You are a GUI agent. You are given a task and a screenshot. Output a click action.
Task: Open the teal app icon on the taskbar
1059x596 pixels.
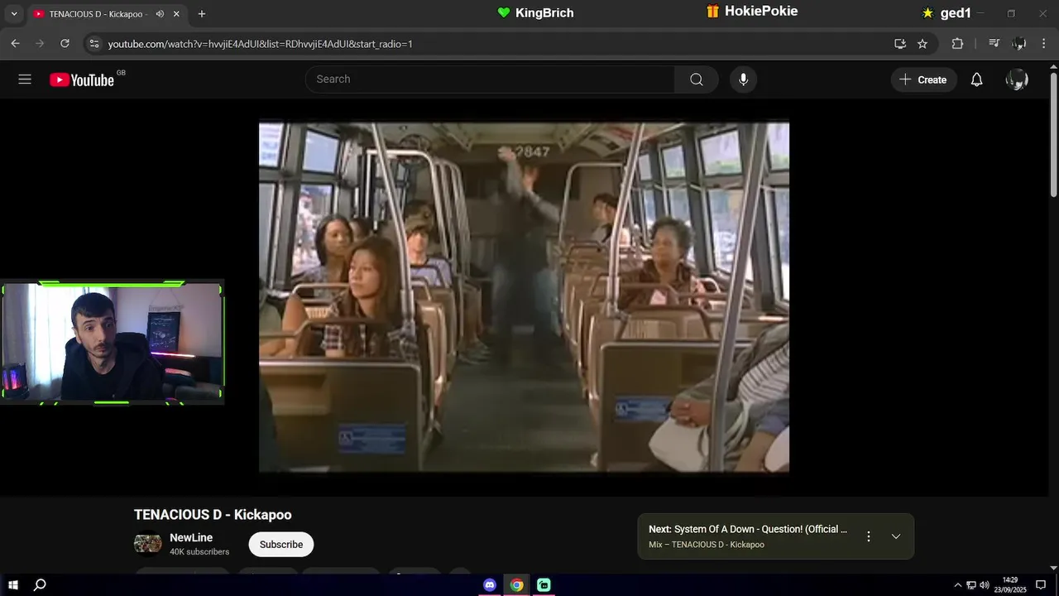tap(544, 585)
